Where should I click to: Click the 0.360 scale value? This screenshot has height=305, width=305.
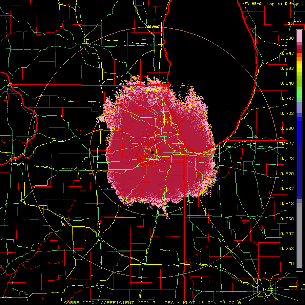coord(287,219)
